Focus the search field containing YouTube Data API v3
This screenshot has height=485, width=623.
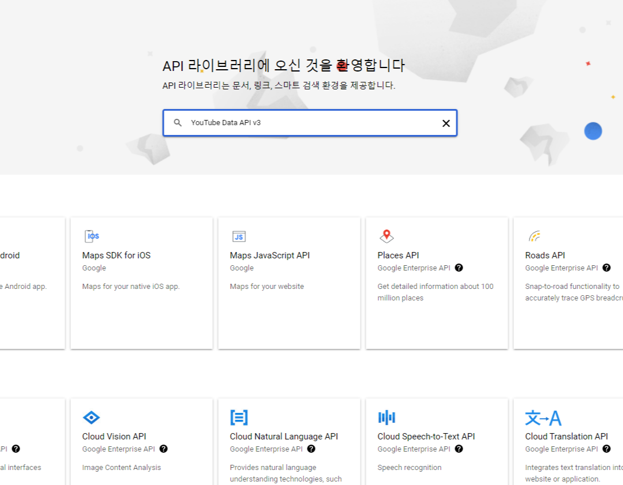[x=310, y=123]
